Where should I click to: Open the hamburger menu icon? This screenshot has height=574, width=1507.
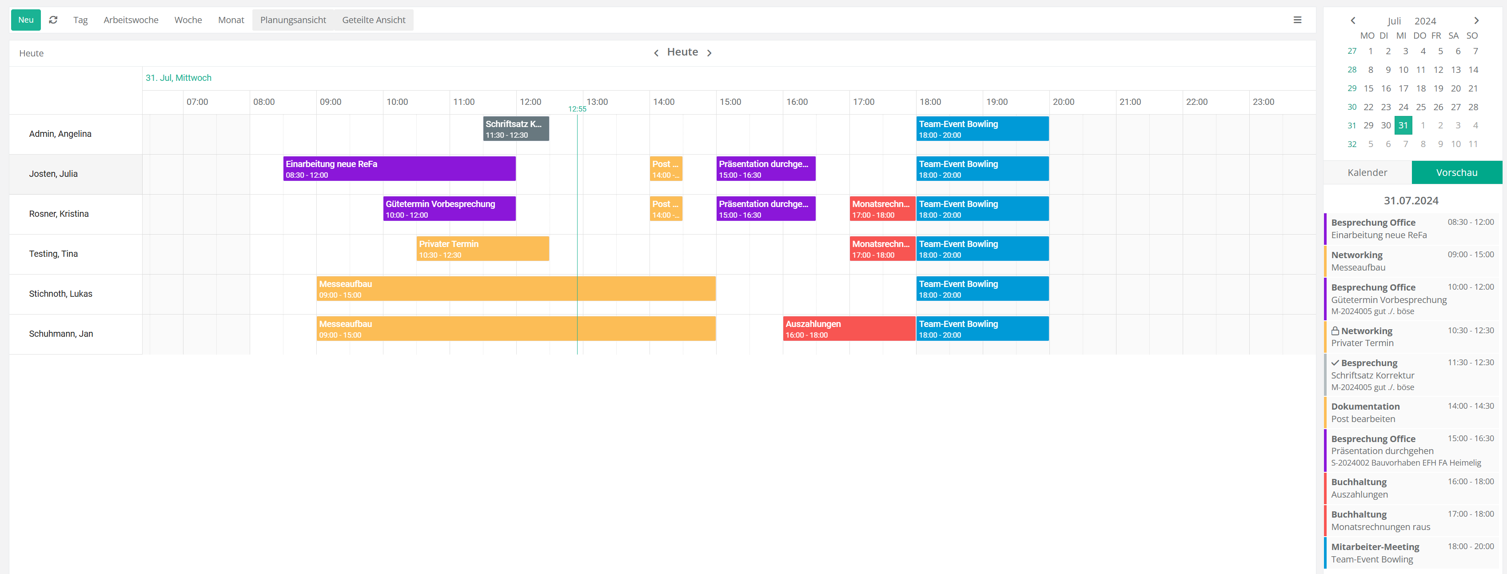coord(1297,20)
